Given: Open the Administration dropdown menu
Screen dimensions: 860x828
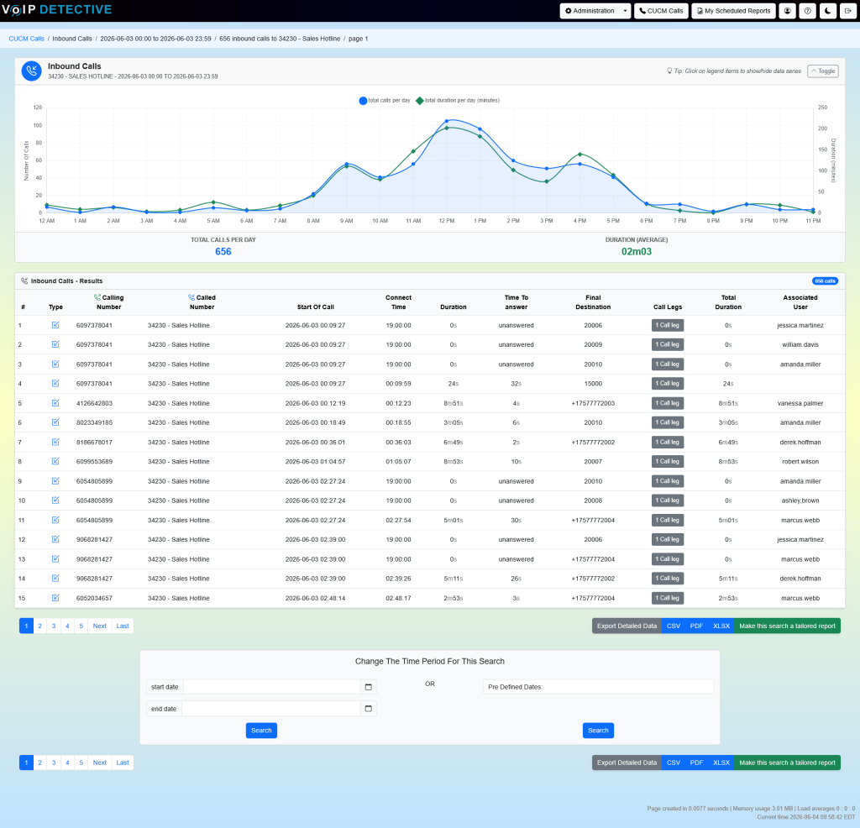Looking at the screenshot, I should click(x=595, y=11).
